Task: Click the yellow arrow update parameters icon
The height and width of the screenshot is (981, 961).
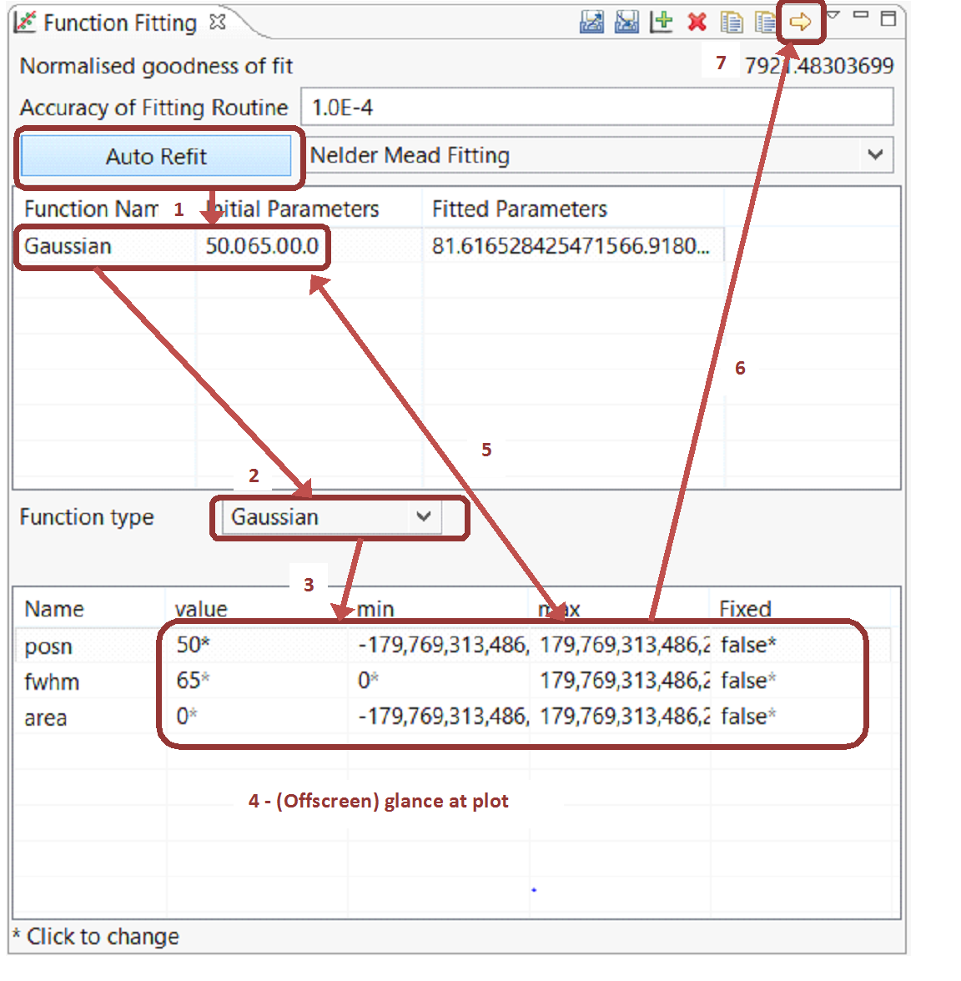Action: (800, 22)
